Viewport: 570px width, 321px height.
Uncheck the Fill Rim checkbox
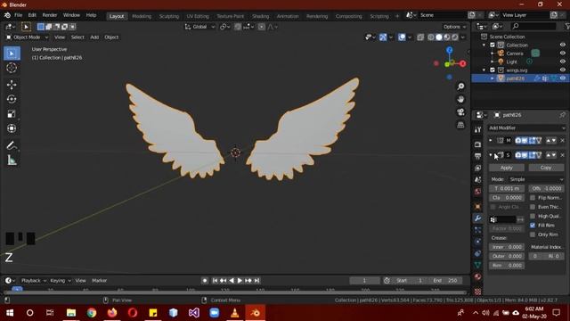(533, 226)
